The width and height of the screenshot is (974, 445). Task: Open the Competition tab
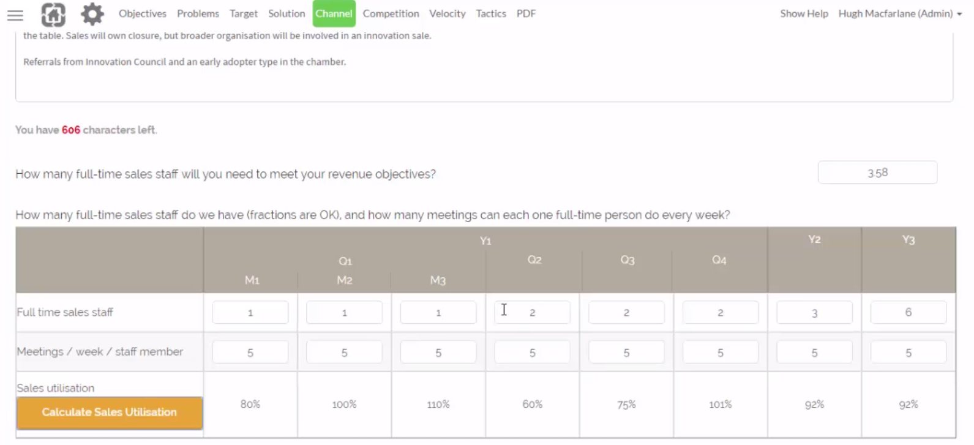pyautogui.click(x=391, y=13)
